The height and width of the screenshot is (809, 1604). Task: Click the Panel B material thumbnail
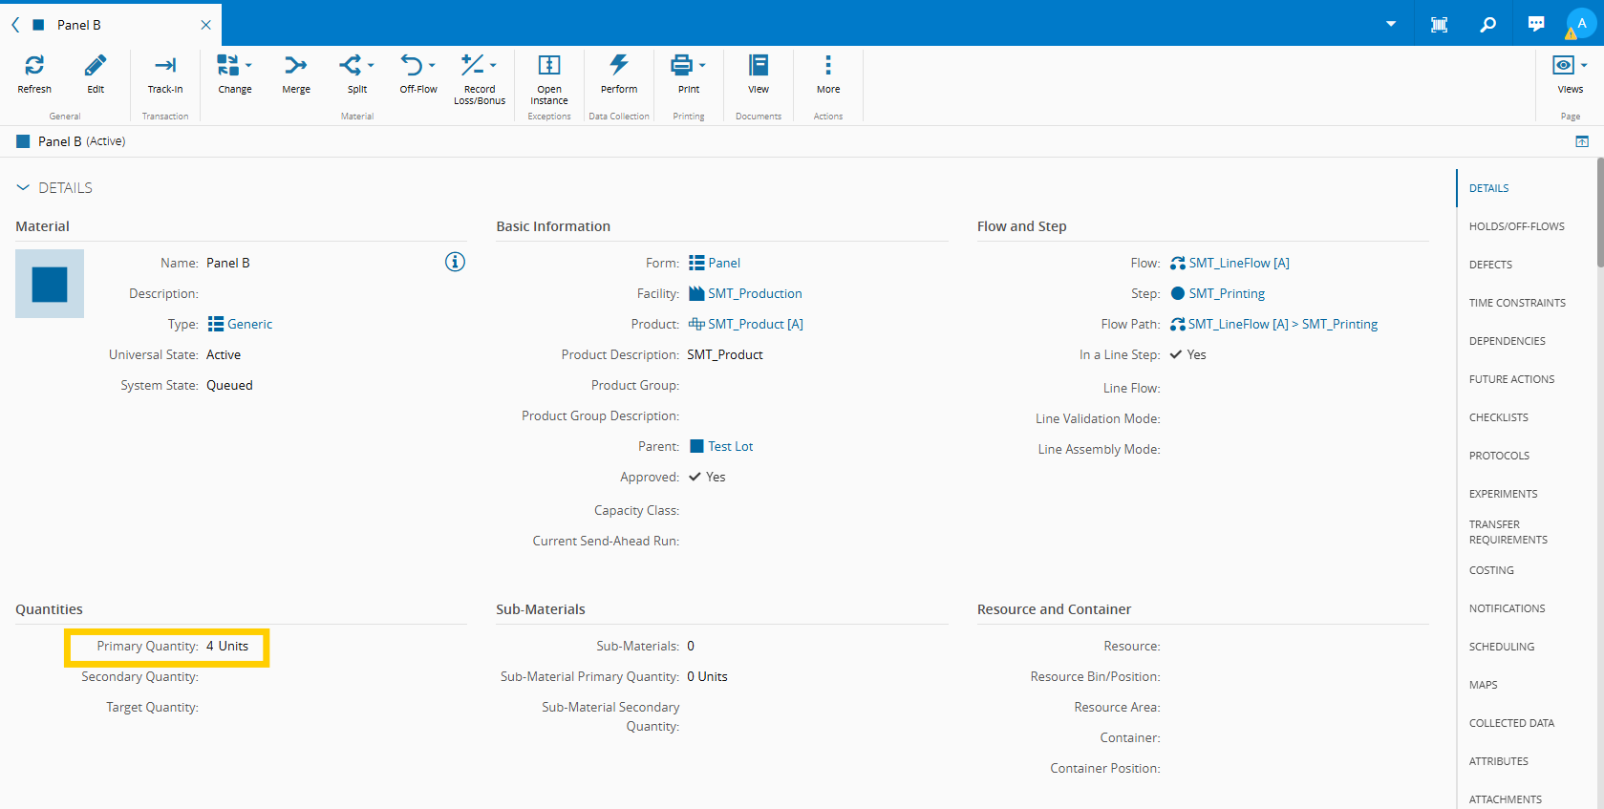tap(50, 284)
